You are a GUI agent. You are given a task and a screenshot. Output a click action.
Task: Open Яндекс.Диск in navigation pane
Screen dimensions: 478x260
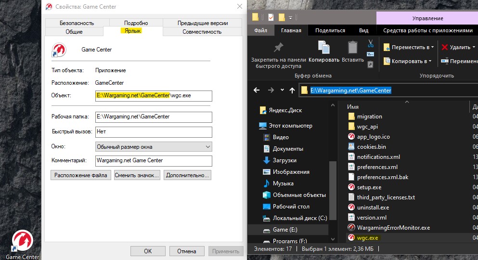click(x=285, y=110)
